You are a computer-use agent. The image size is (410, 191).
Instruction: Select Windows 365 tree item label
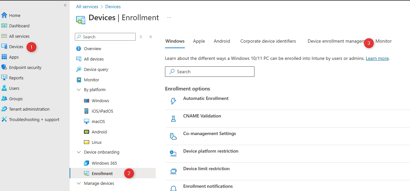pos(104,163)
